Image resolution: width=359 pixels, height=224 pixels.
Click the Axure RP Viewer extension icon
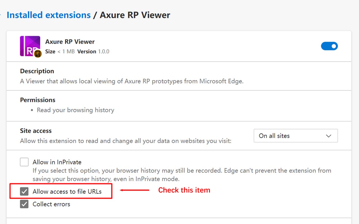click(x=30, y=46)
